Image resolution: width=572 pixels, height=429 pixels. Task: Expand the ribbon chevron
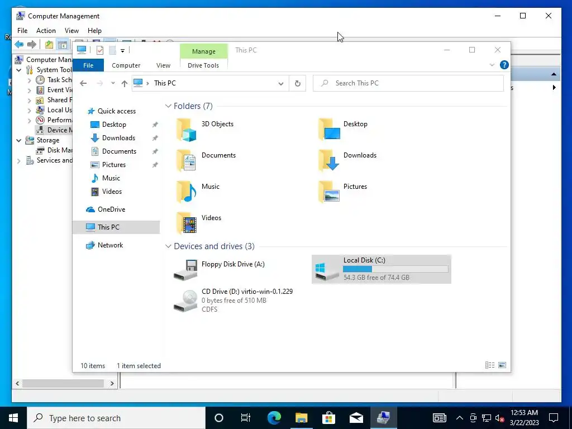[x=492, y=65]
